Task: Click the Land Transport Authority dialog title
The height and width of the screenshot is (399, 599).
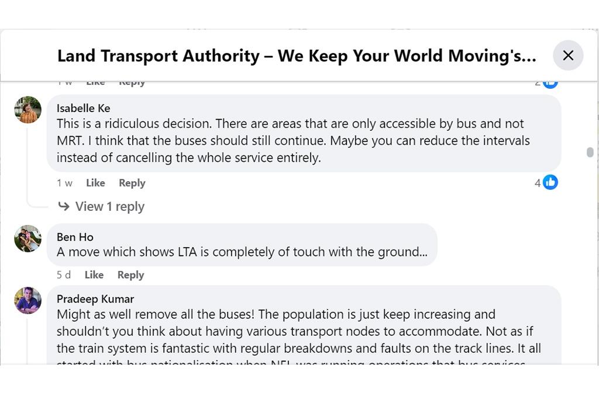Action: [296, 56]
